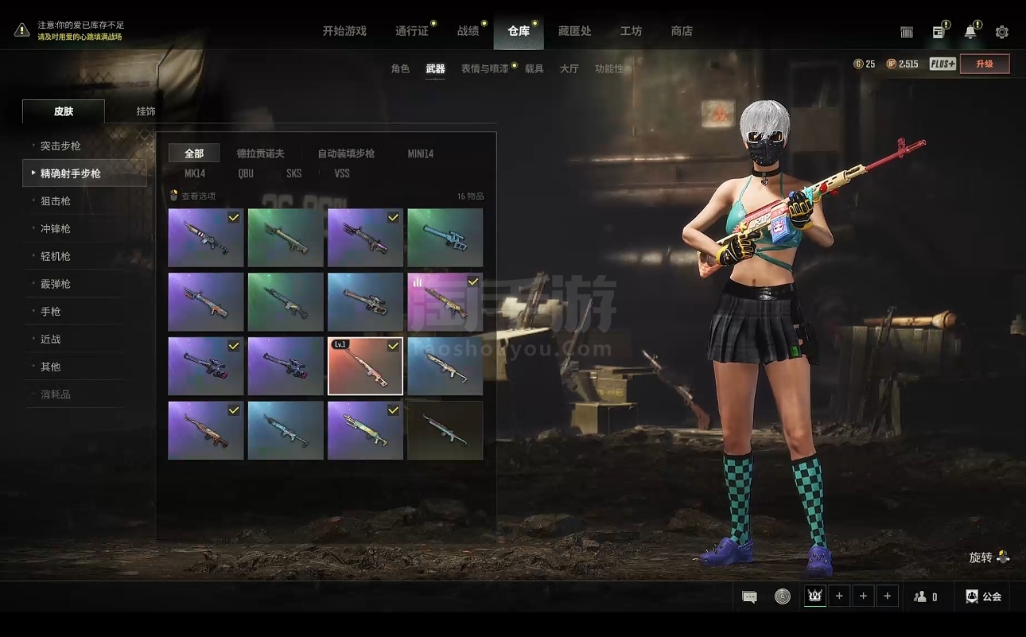Select the first checked purple weapon skin
1026x637 pixels.
(205, 238)
